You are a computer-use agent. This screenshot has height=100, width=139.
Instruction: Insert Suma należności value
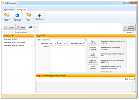point(93,42)
